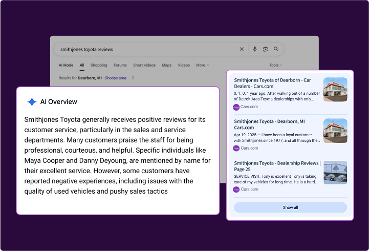The height and width of the screenshot is (251, 369).
Task: Click the magnifying glass search icon
Action: tap(276, 49)
